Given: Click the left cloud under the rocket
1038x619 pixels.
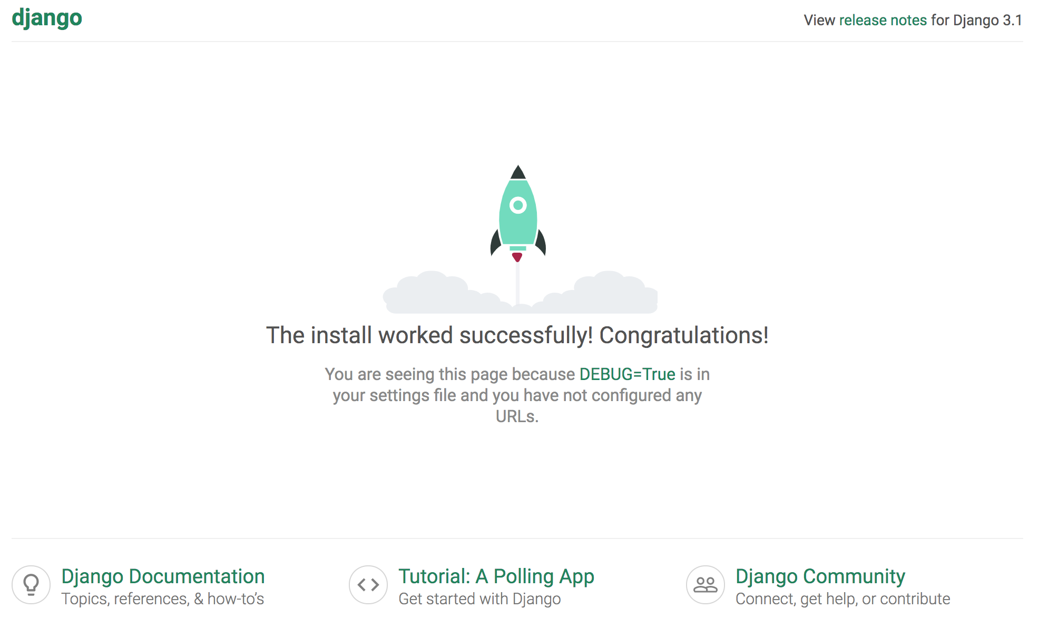Looking at the screenshot, I should [x=437, y=295].
